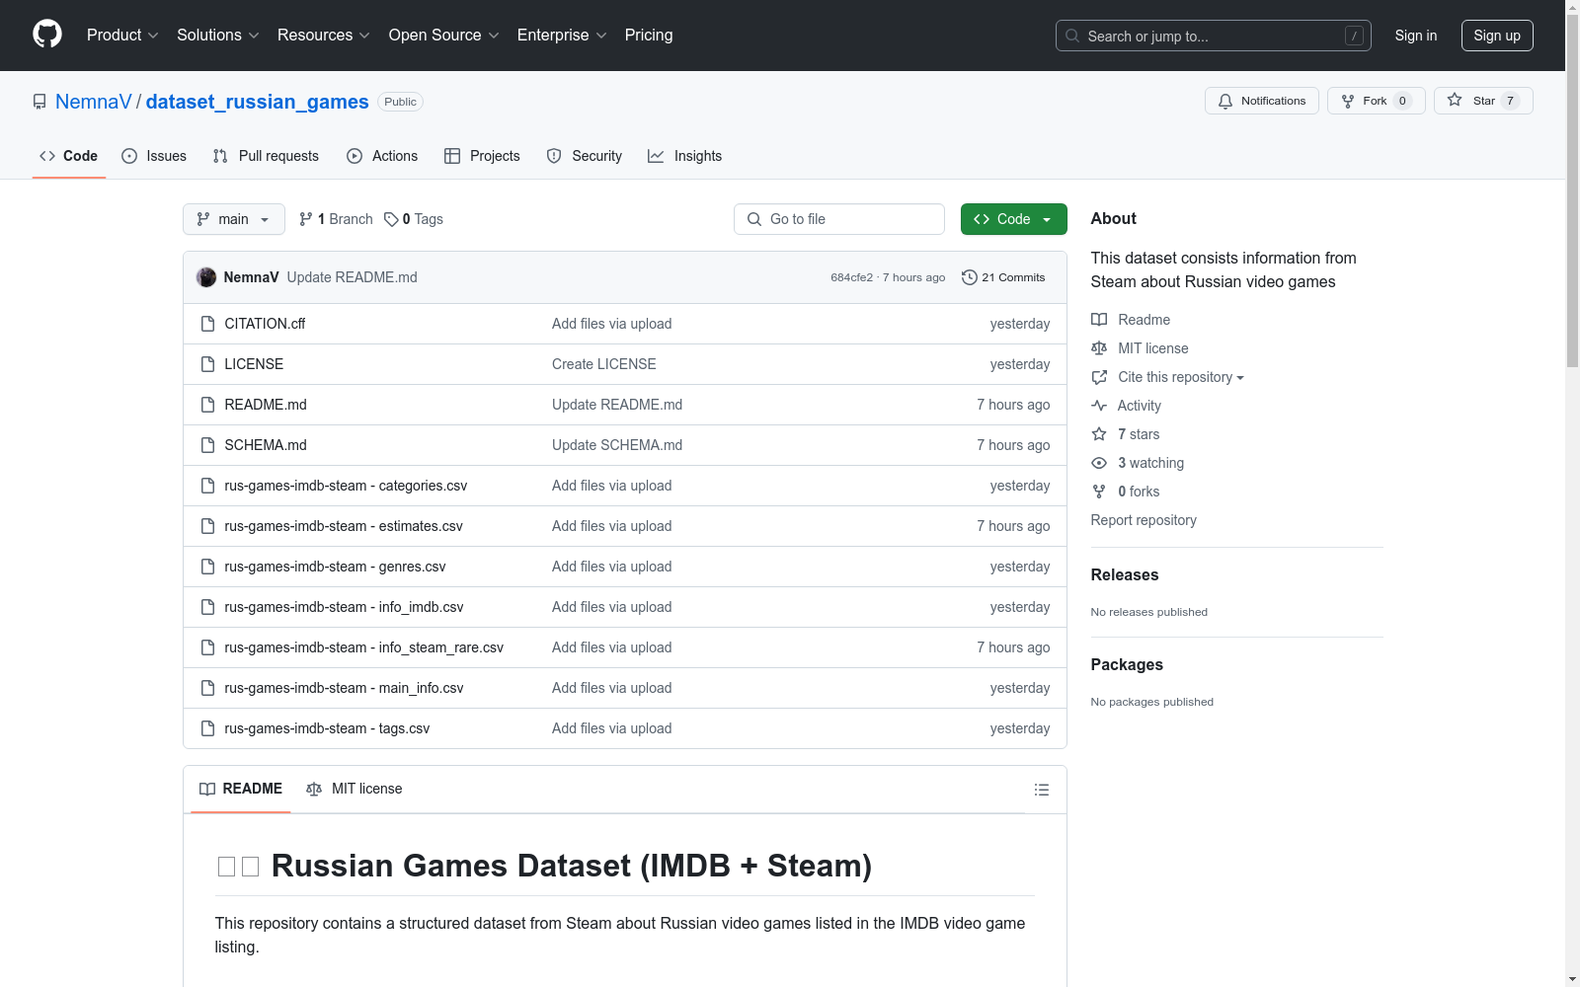Click the clock icon beside 21 Commits

[x=970, y=277]
